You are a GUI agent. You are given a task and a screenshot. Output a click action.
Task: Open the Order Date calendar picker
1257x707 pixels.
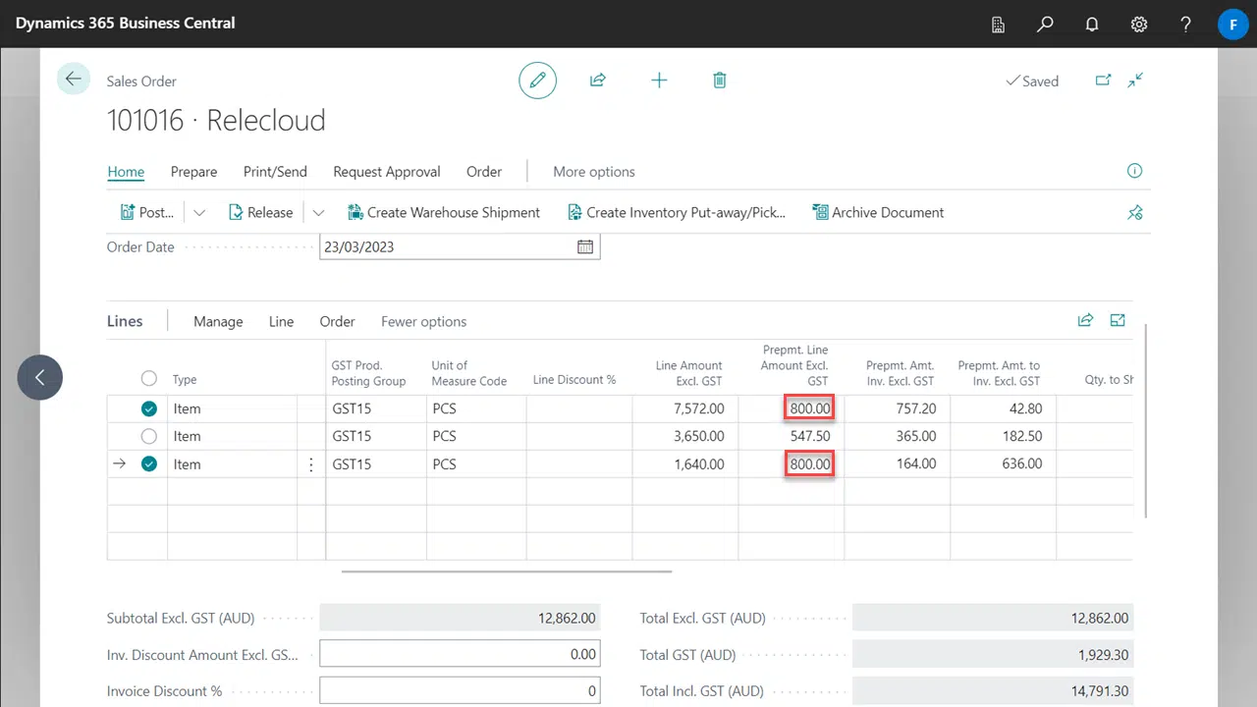(x=585, y=246)
